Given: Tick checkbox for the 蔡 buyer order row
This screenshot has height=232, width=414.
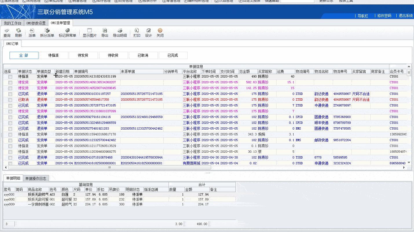Looking at the screenshot, I should point(10,152).
